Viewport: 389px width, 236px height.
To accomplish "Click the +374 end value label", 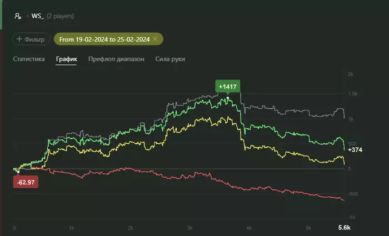I will tap(355, 150).
